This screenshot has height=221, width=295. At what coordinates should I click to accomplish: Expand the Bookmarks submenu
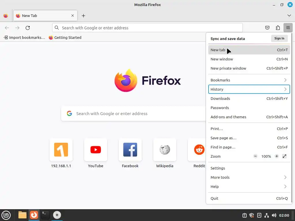pos(249,80)
